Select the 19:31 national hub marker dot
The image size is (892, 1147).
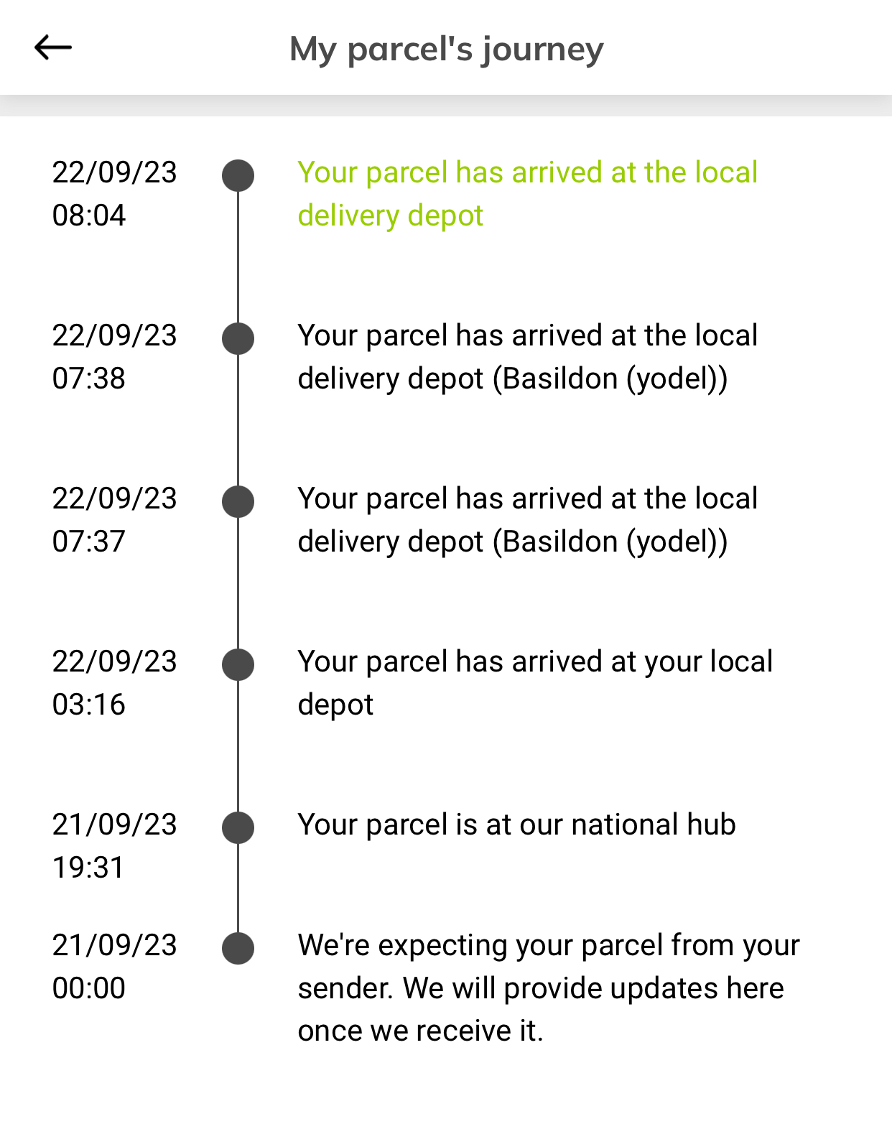click(x=238, y=828)
